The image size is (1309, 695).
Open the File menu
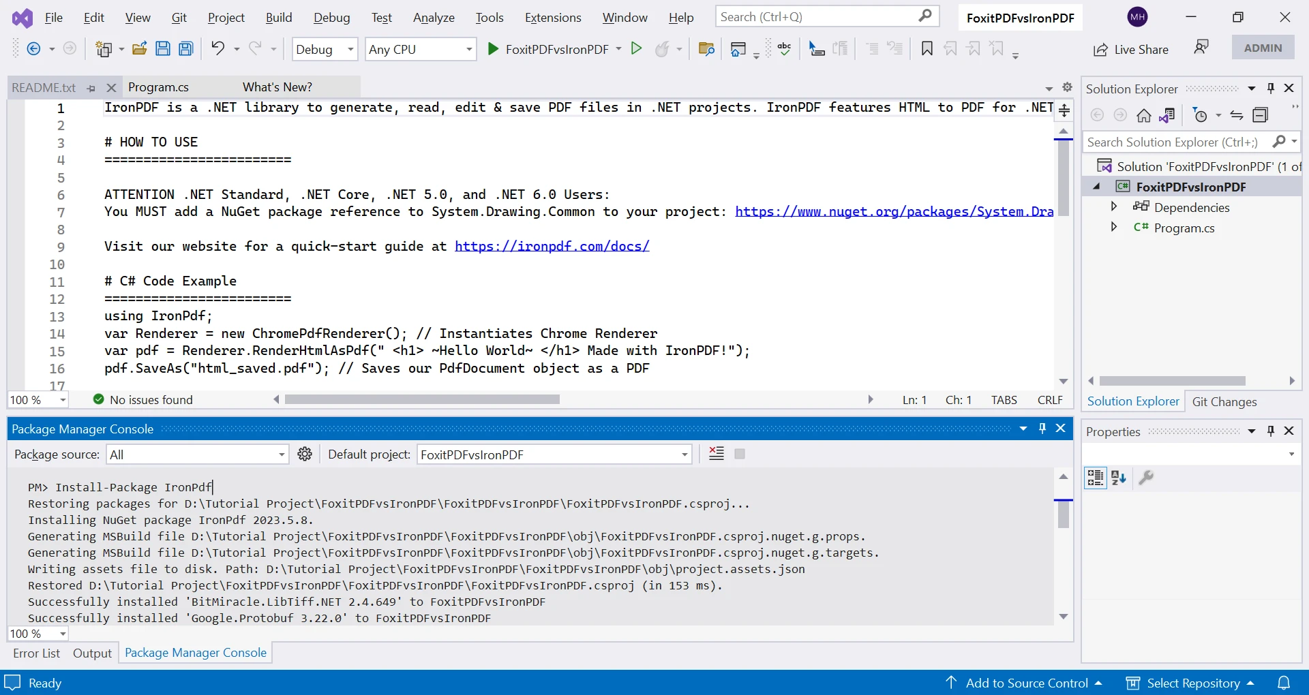54,18
